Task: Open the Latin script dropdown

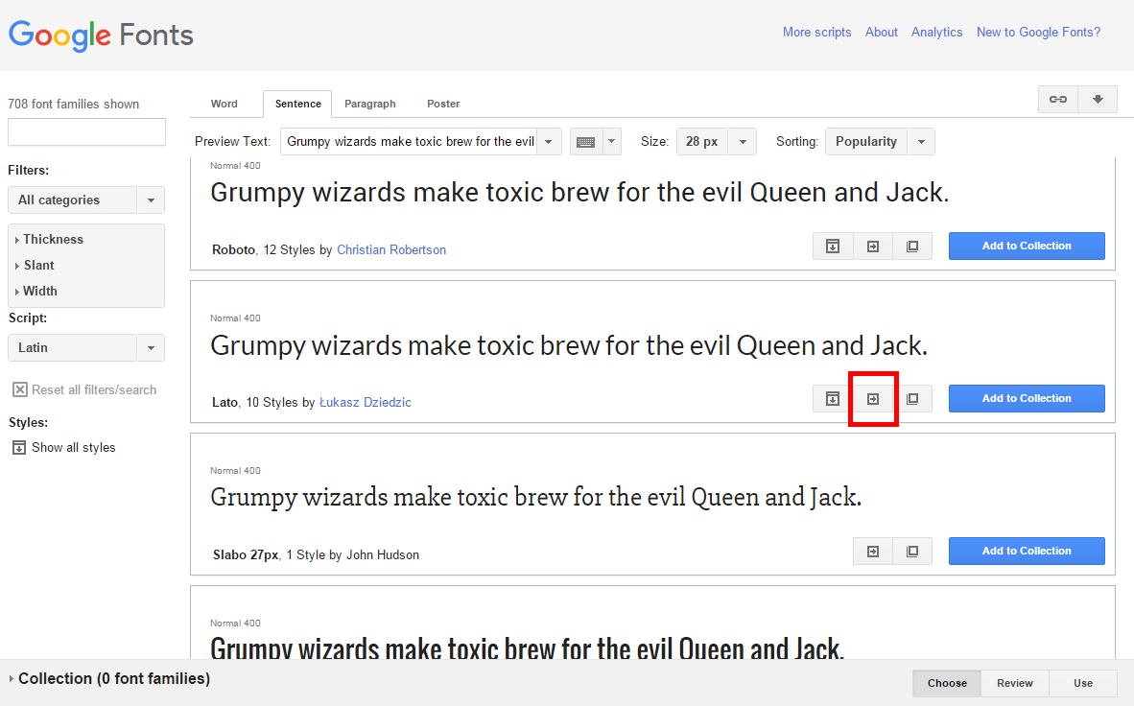Action: tap(86, 348)
